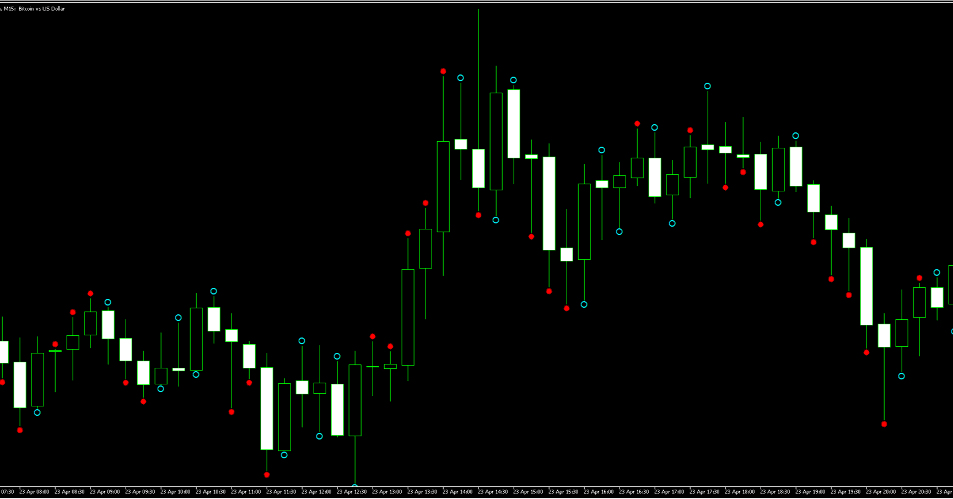
Task: Click the '23 Apr 12:30' time label
Action: tap(352, 492)
